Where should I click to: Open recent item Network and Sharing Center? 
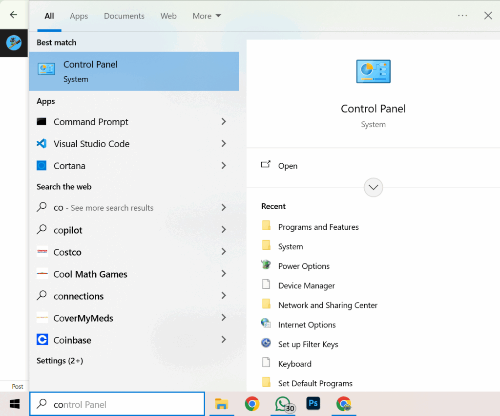coord(328,305)
